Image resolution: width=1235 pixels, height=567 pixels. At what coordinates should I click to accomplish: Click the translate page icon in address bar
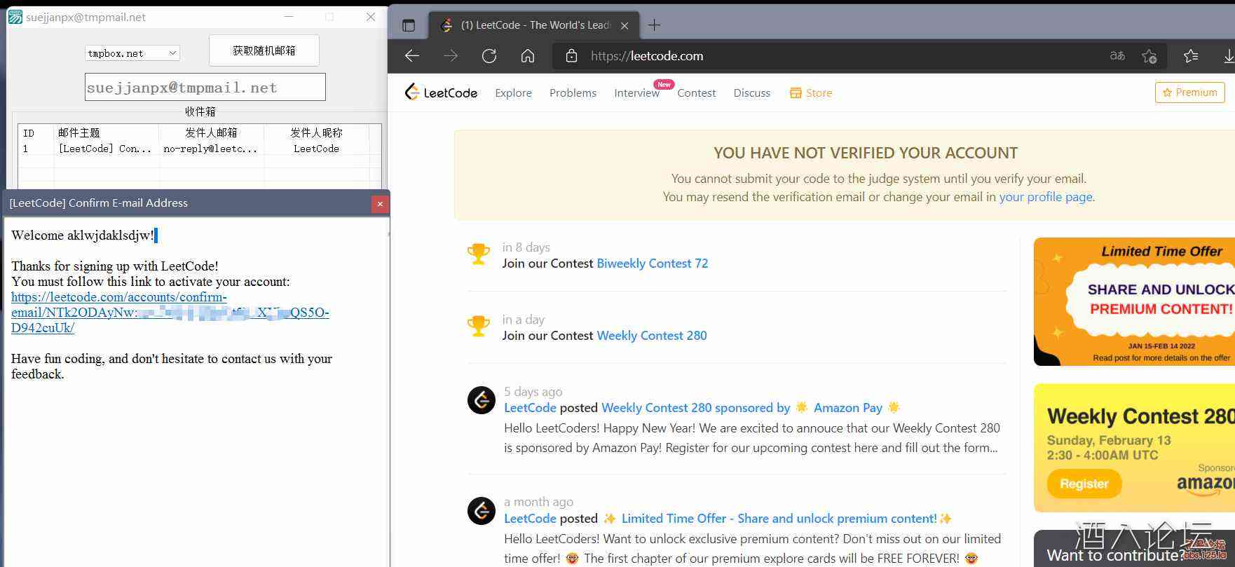pyautogui.click(x=1117, y=56)
